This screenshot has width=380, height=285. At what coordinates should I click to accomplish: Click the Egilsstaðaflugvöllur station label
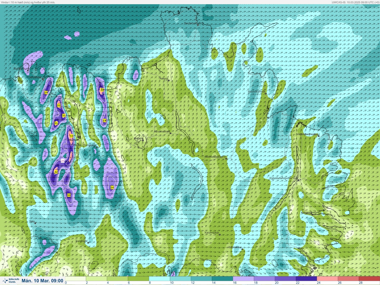pos(283,178)
